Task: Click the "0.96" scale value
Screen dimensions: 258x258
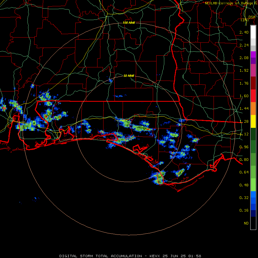Action: (244, 147)
